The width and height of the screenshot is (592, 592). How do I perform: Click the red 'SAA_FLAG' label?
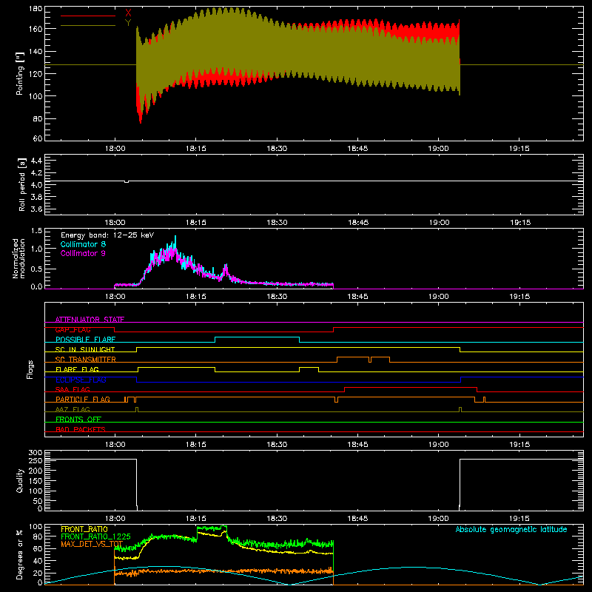pos(73,389)
